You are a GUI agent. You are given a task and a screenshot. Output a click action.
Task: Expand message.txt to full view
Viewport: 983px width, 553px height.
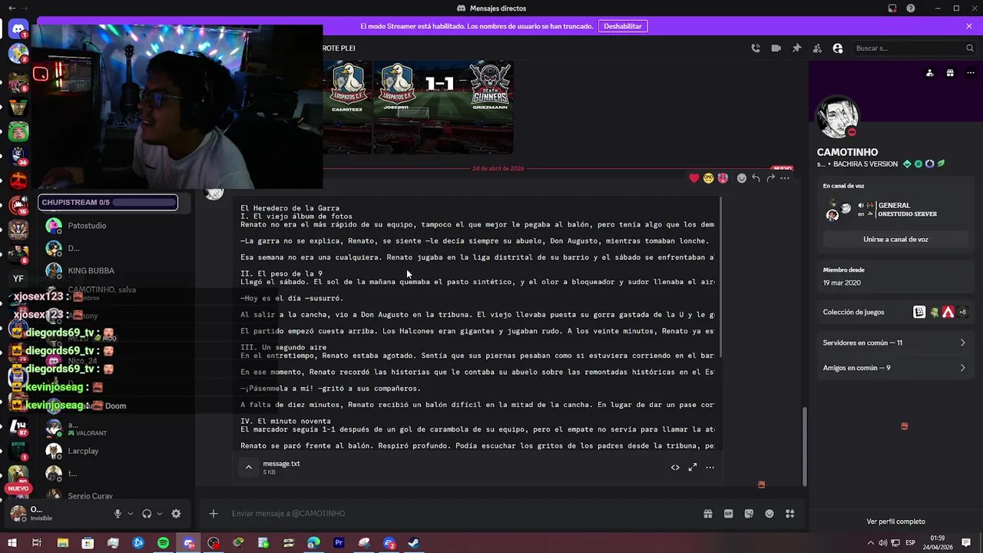(692, 467)
